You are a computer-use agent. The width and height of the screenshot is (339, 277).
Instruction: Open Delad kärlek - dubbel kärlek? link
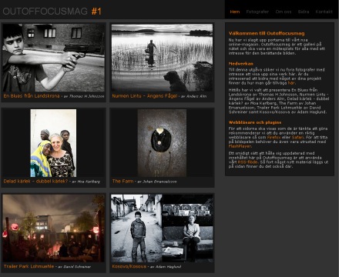[x=35, y=181]
